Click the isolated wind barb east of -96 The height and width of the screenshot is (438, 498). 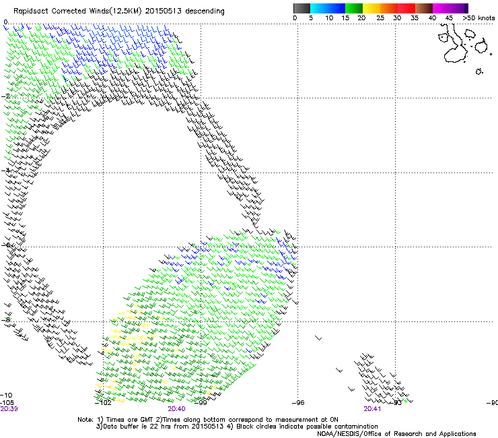pos(318,338)
